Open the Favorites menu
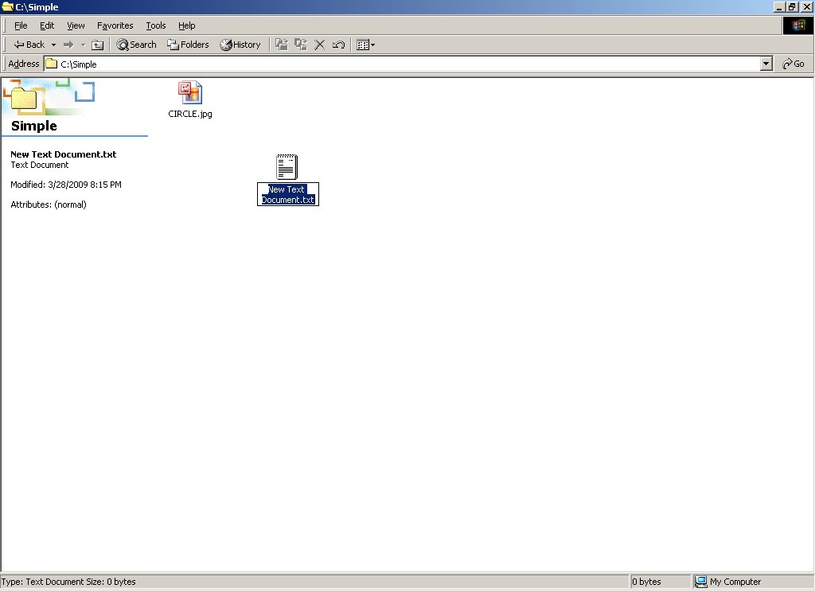The height and width of the screenshot is (592, 815). [115, 25]
